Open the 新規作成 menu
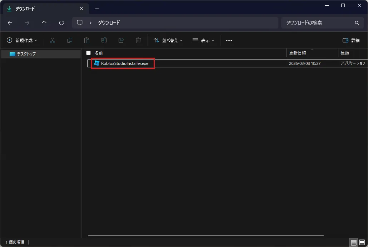 point(22,40)
